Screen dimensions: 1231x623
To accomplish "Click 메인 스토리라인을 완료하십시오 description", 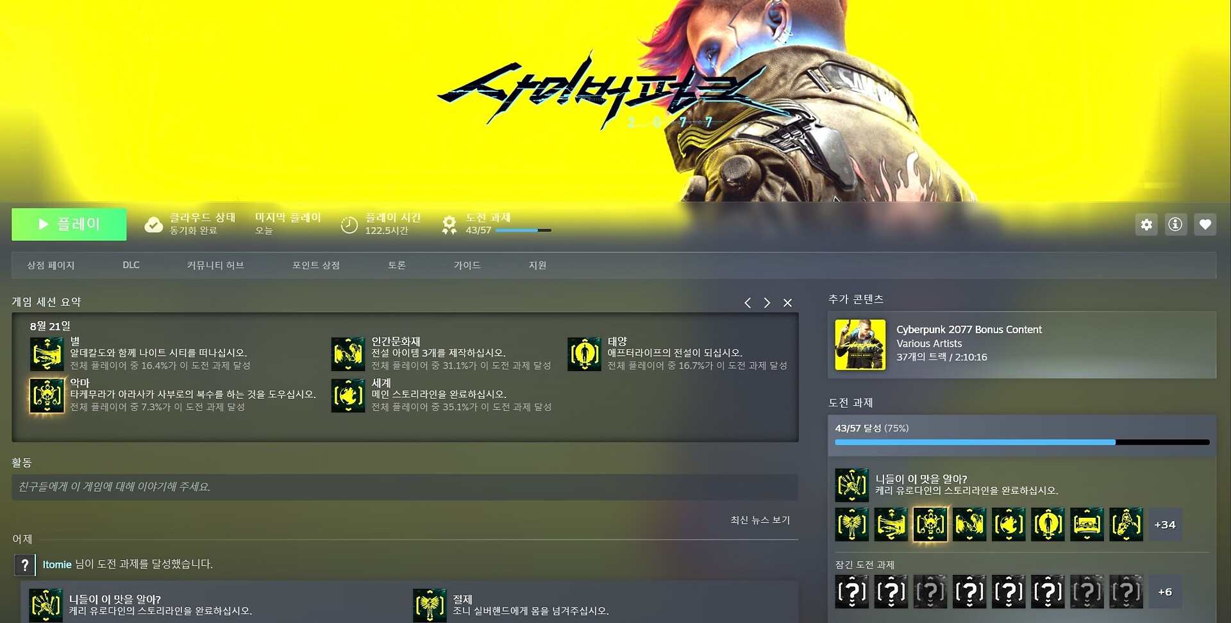I will point(439,395).
